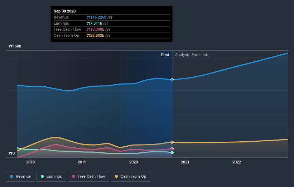Screen dimensions: 294x187
Task: Click the orange Cash From Op data point
Action: (x=172, y=142)
